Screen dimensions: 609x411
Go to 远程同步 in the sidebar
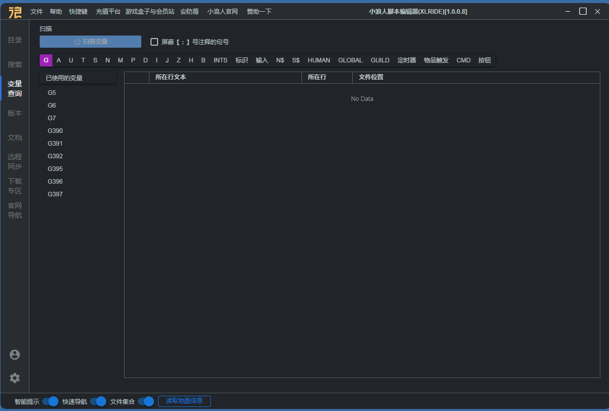point(15,161)
